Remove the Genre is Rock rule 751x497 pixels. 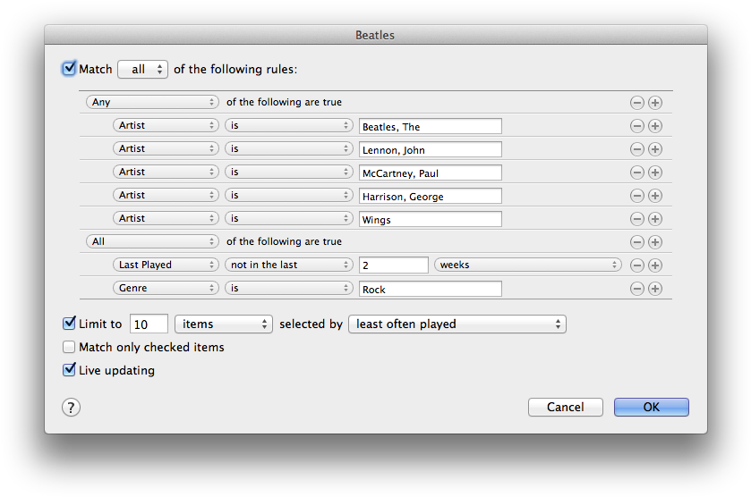636,289
